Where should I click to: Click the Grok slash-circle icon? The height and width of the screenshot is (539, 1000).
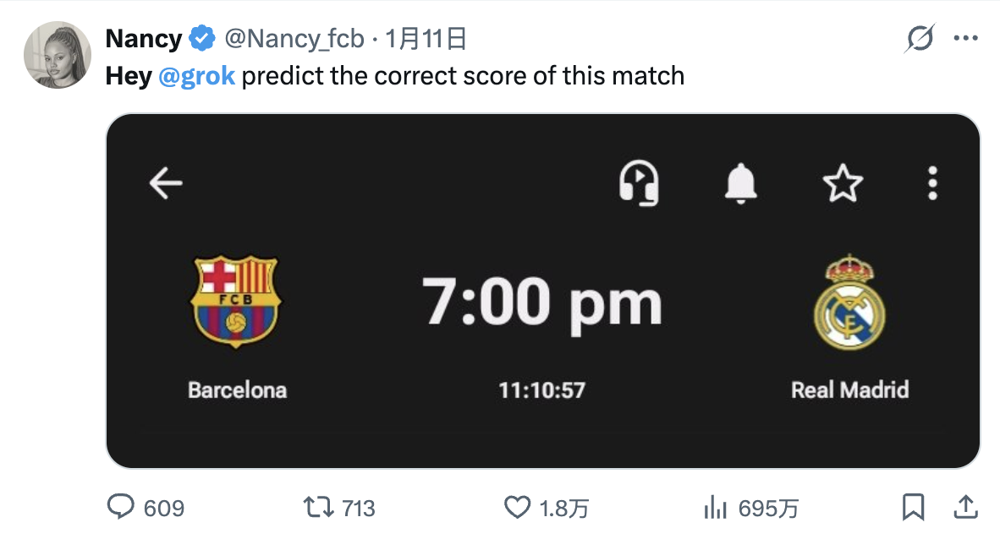click(x=920, y=39)
